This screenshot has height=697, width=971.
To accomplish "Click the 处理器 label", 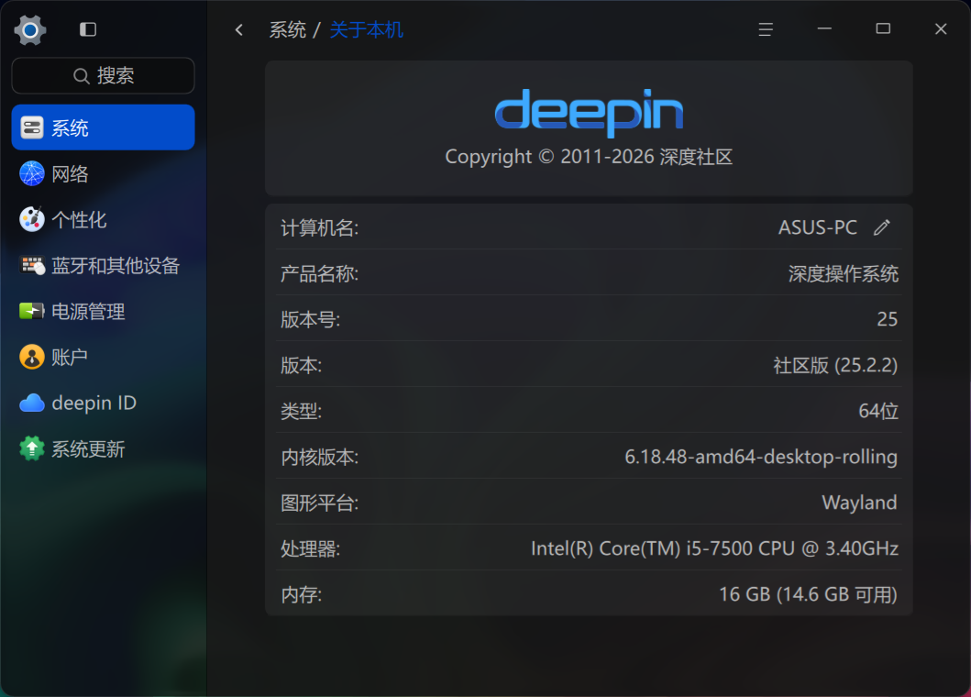I will tap(310, 548).
